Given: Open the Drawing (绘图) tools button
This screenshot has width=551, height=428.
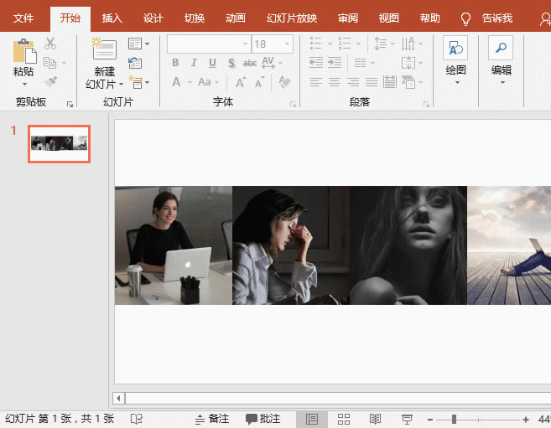Looking at the screenshot, I should pyautogui.click(x=455, y=49).
